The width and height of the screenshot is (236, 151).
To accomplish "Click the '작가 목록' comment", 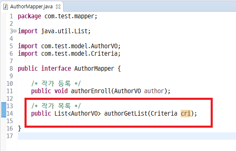I will (56, 106).
